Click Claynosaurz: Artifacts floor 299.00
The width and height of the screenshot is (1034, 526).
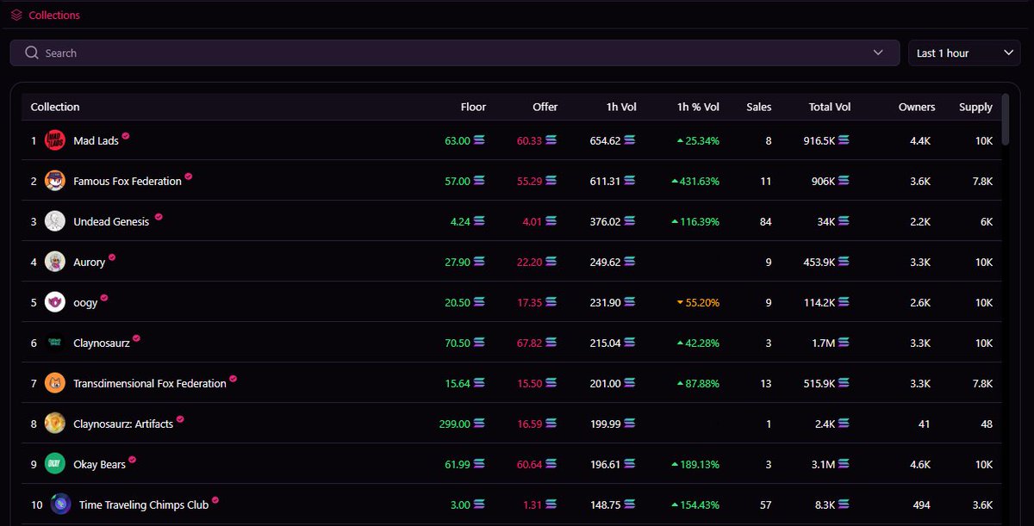tap(455, 424)
